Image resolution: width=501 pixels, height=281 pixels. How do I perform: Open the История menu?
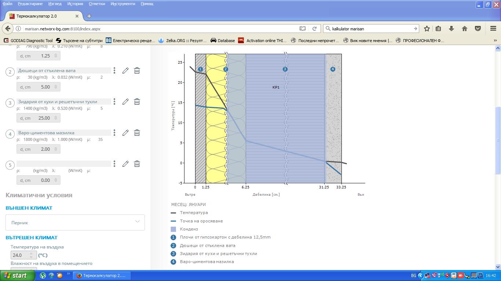75,4
